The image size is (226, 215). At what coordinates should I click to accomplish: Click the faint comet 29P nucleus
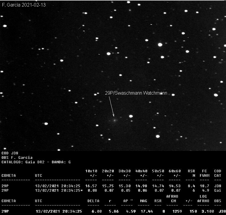[115, 120]
